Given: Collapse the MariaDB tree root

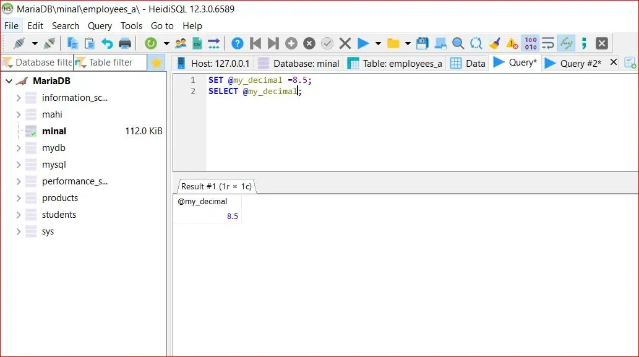Looking at the screenshot, I should [x=9, y=80].
